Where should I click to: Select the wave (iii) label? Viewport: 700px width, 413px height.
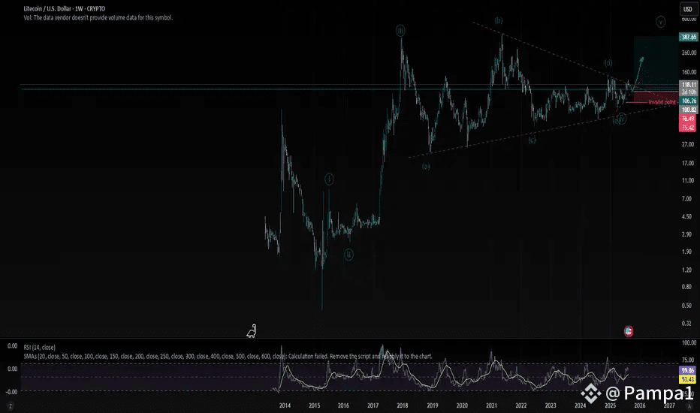400,31
